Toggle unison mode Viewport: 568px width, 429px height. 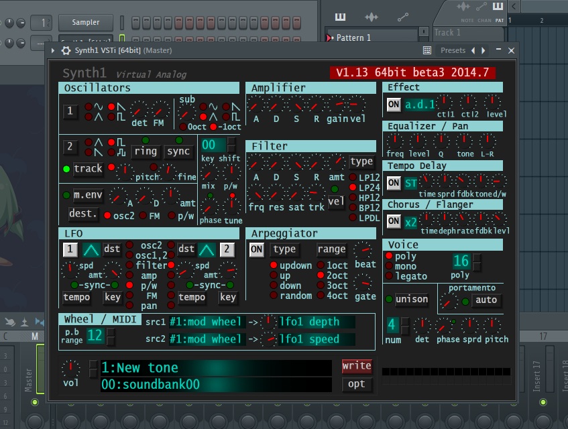coord(412,300)
